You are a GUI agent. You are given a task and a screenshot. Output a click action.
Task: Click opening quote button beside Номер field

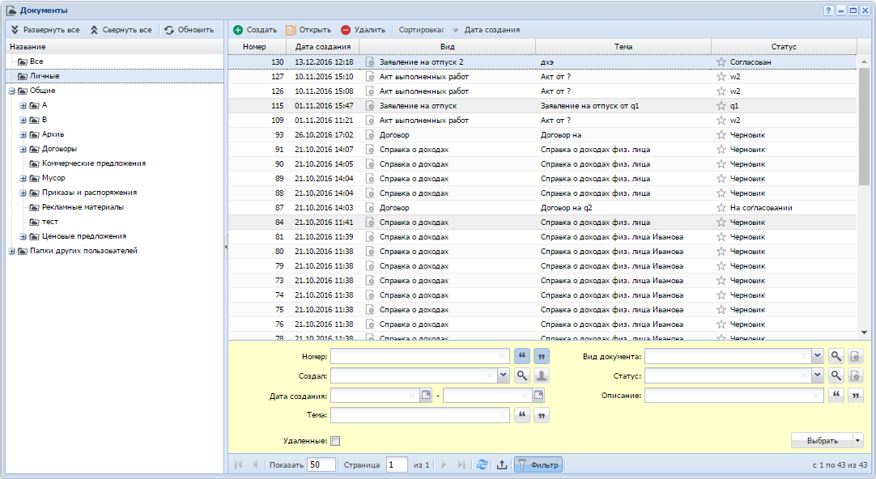(x=522, y=356)
